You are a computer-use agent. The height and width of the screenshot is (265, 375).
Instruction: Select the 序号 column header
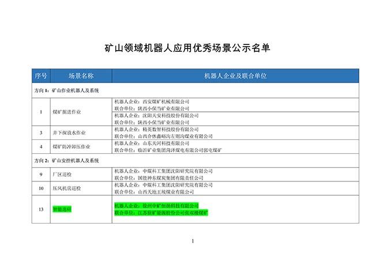pyautogui.click(x=41, y=76)
